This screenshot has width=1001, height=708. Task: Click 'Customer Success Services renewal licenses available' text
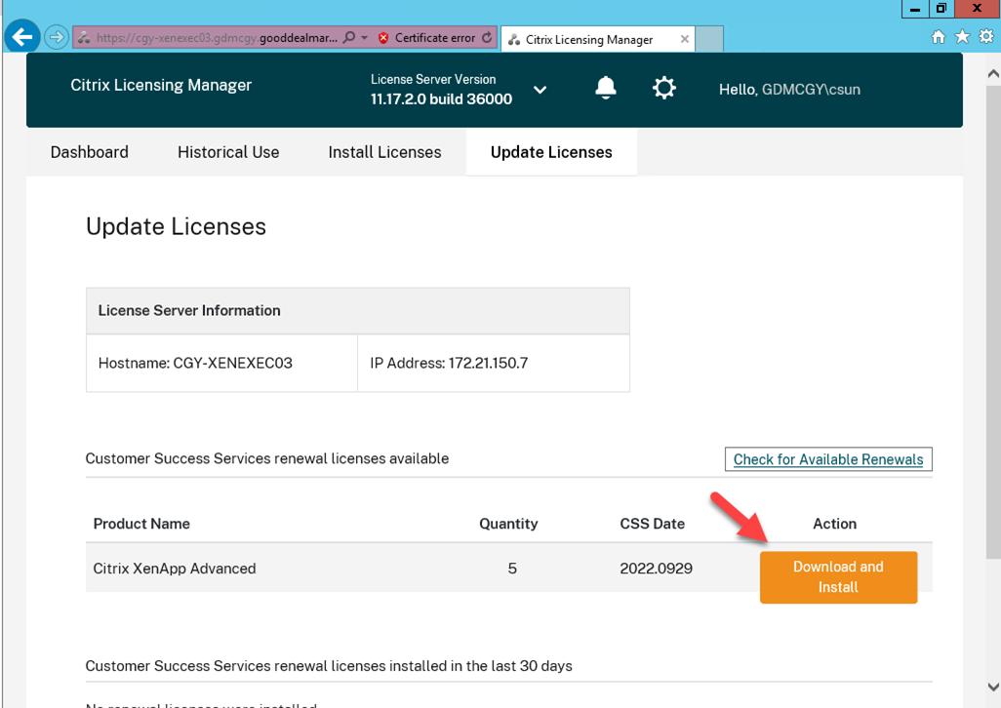pyautogui.click(x=267, y=458)
